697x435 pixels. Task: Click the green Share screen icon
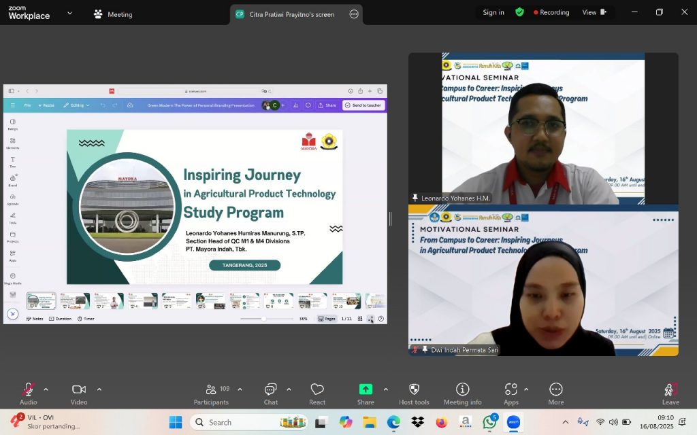pos(366,389)
